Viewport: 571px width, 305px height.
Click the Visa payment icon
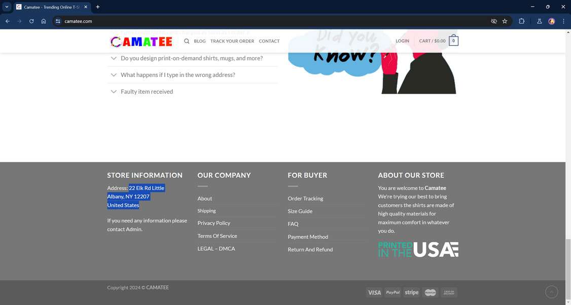(x=374, y=292)
